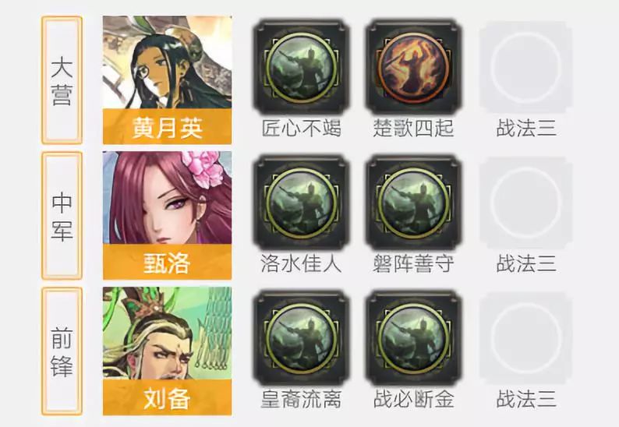Switch to the 大营 position tab
Screen dimensions: 619x427
click(x=62, y=80)
